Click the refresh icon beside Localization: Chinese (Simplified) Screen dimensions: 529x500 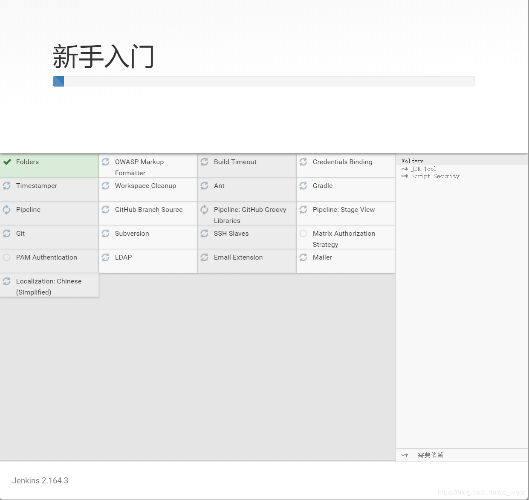7,281
